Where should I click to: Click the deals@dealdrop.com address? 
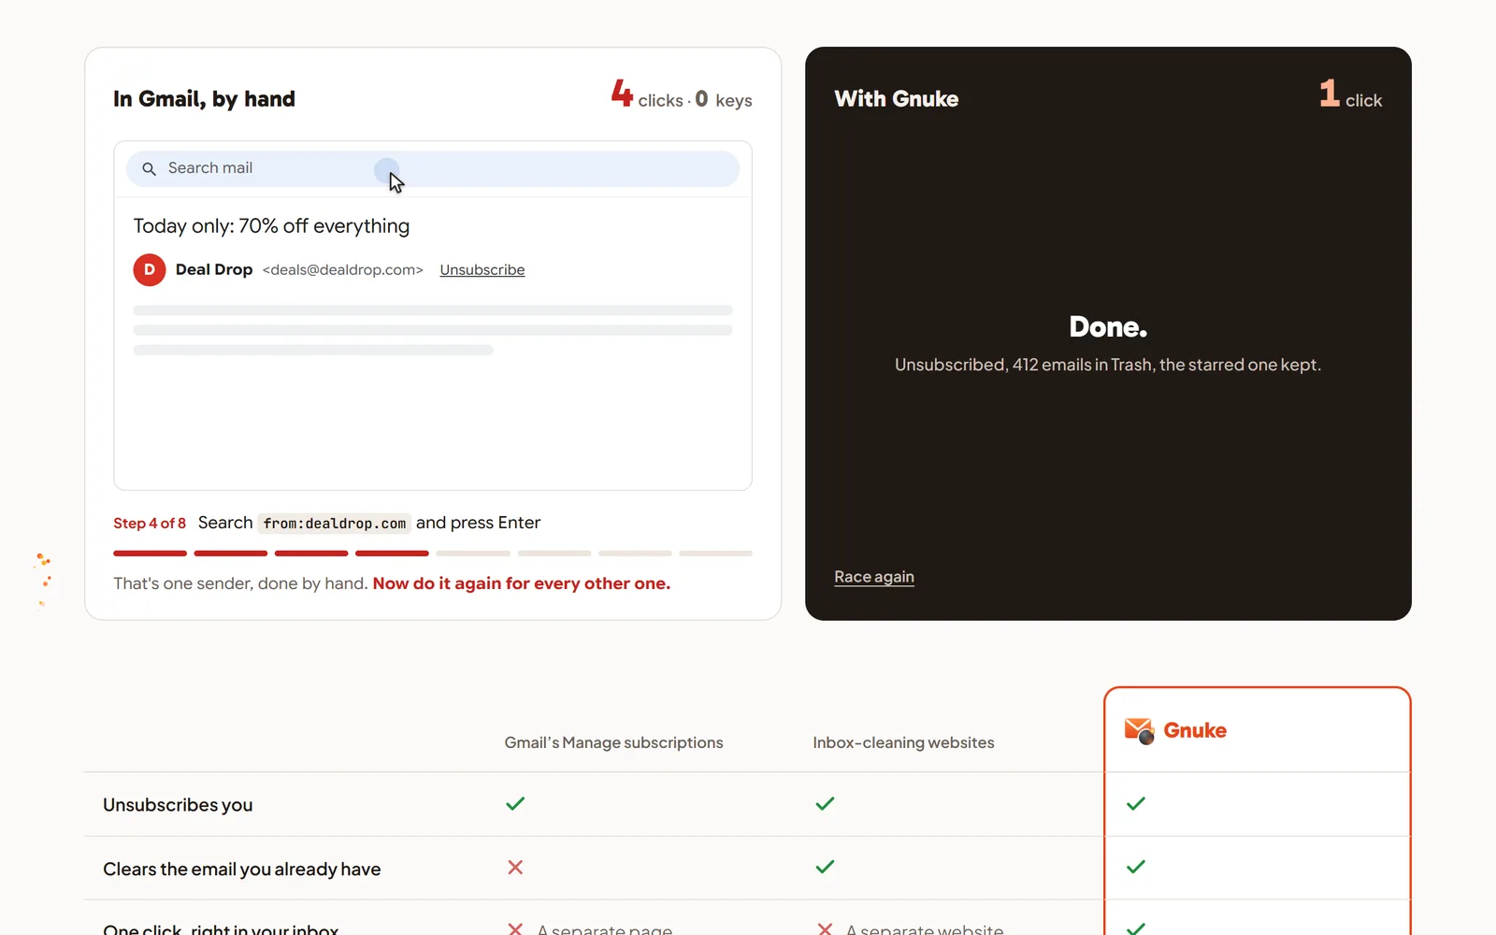pos(343,270)
